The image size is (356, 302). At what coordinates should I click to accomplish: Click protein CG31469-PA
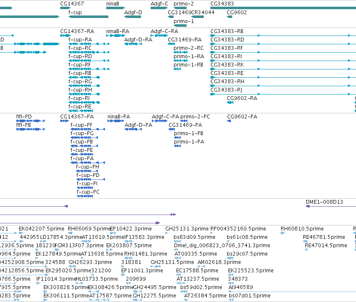(x=185, y=125)
